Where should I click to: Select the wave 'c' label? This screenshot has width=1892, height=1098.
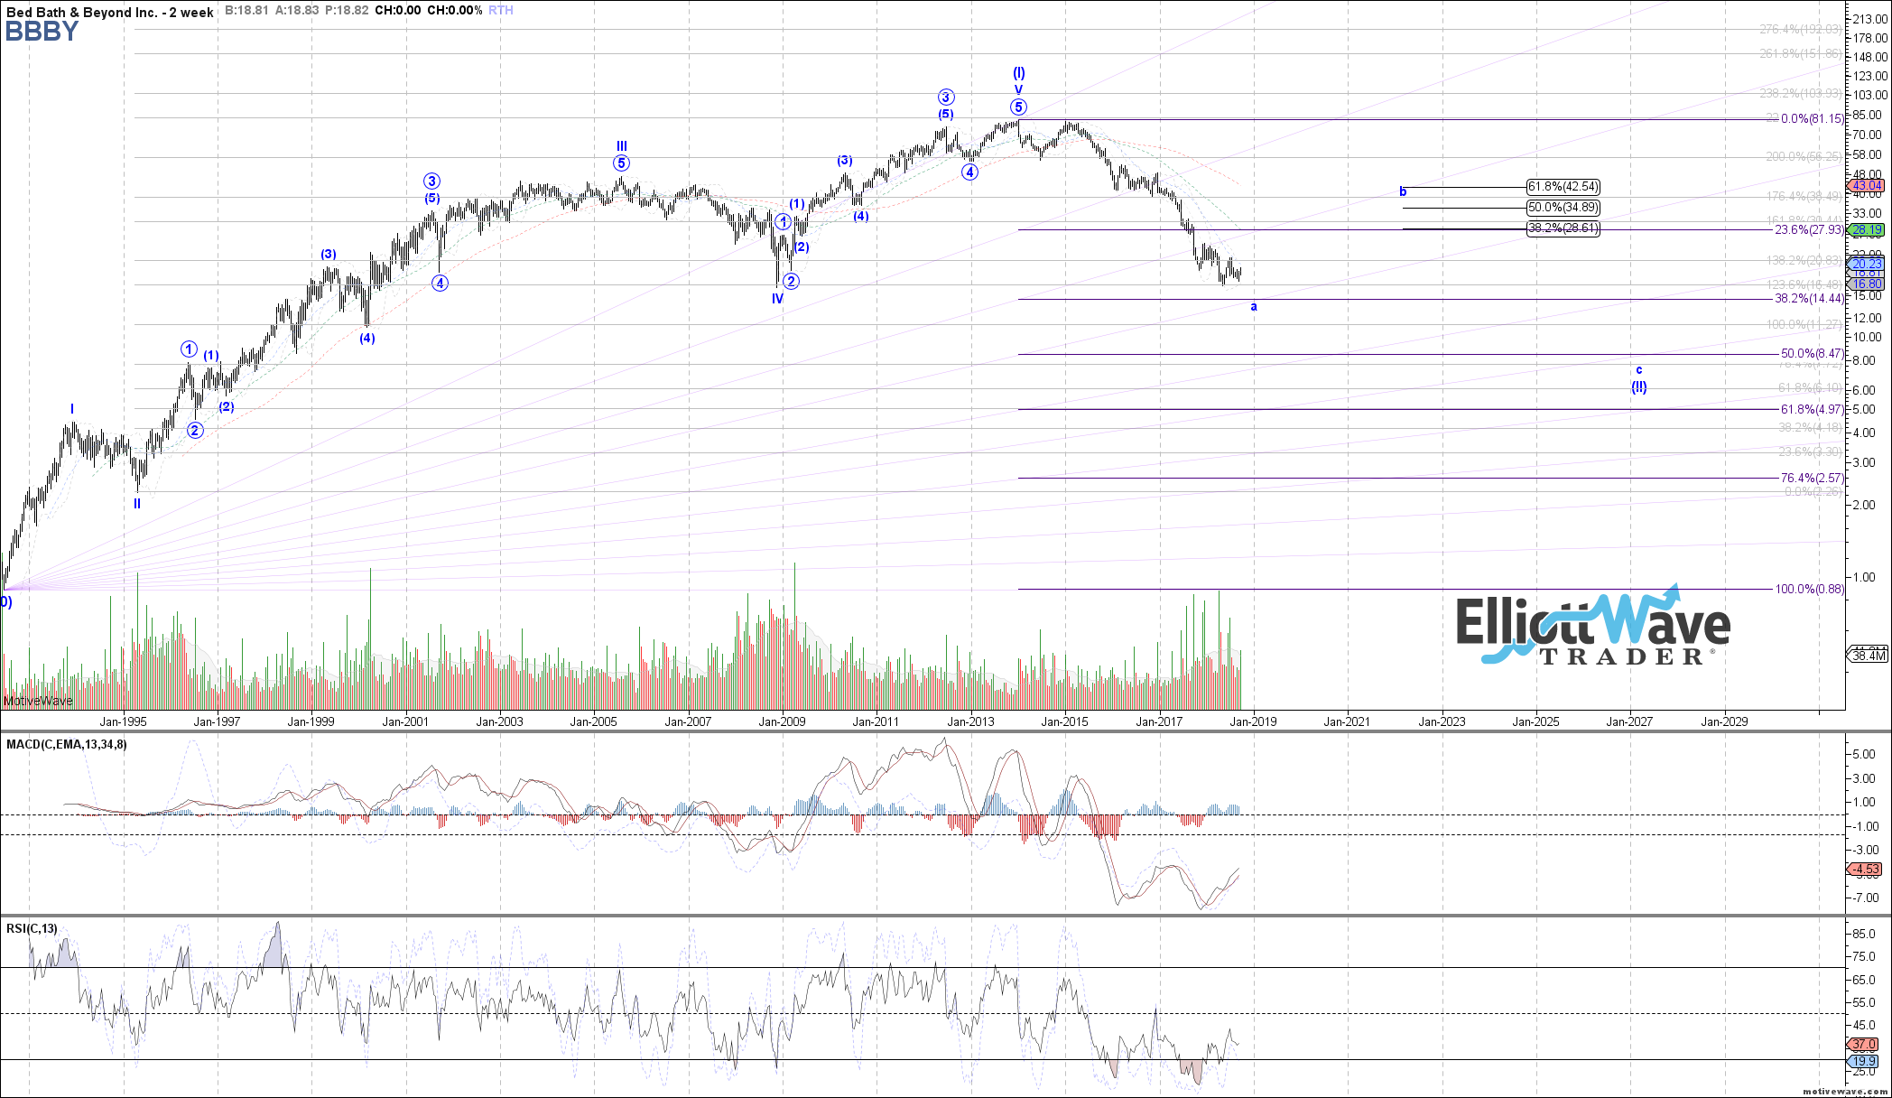[1639, 370]
